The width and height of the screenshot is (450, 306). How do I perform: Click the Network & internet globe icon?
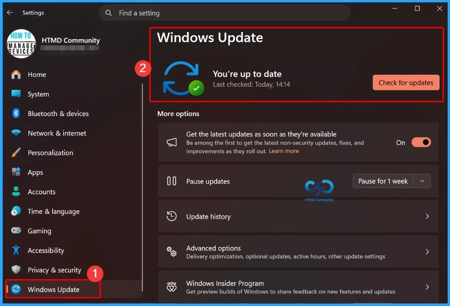coord(16,133)
